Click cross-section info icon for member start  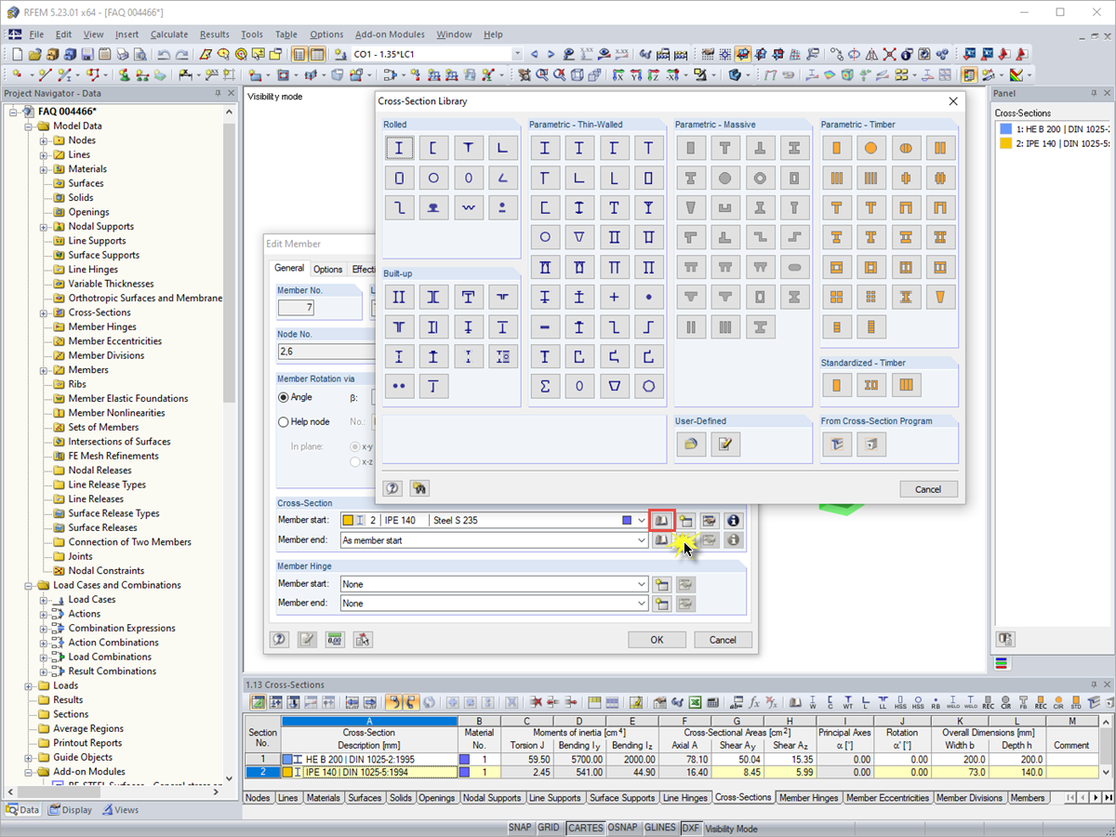[733, 520]
